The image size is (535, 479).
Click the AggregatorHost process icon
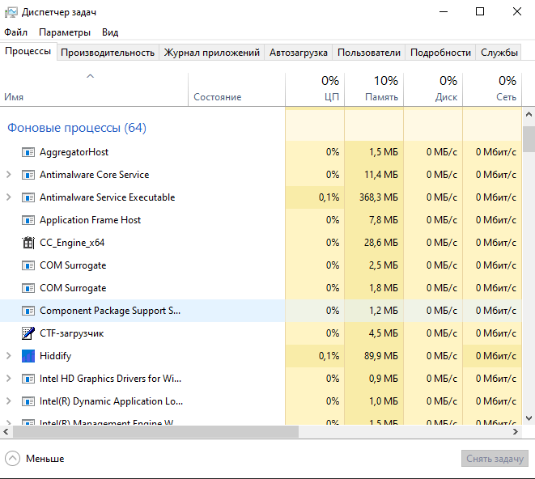[28, 152]
